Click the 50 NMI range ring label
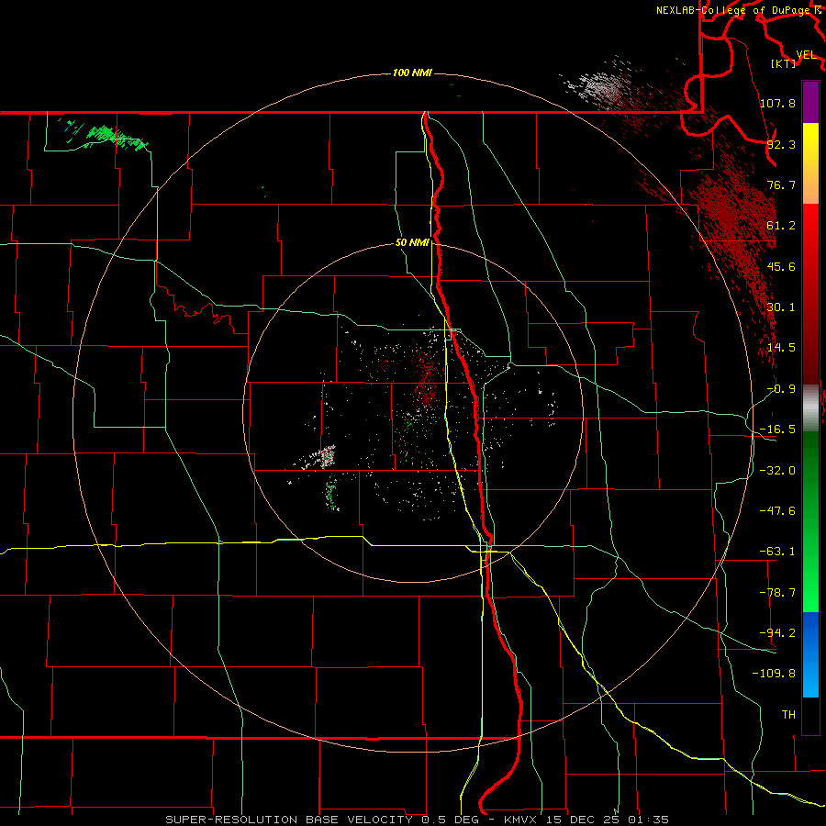Image resolution: width=826 pixels, height=826 pixels. (x=412, y=243)
